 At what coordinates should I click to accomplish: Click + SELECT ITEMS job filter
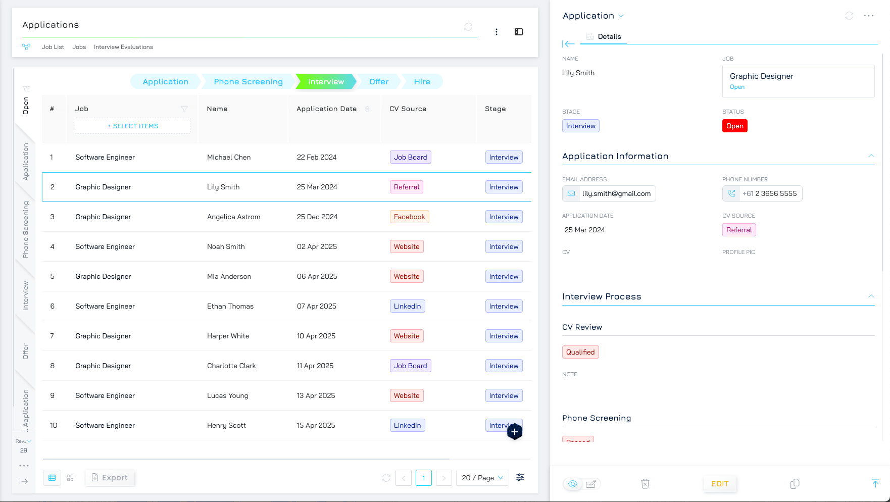[133, 126]
